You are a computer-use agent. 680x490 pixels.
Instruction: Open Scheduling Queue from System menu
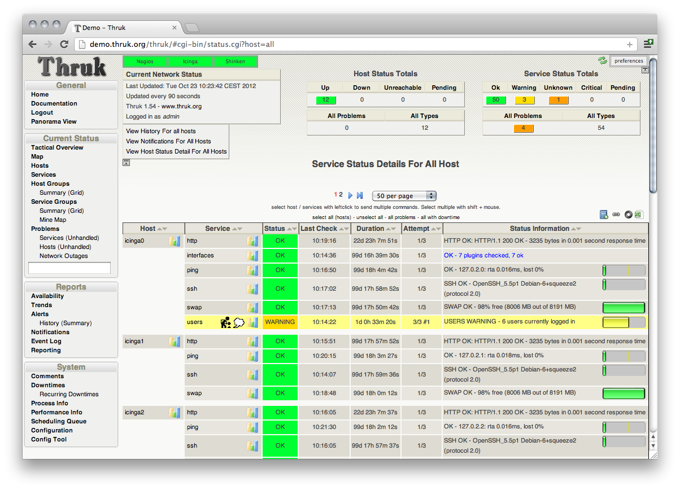[x=59, y=421]
